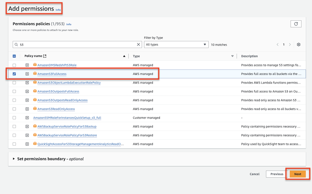
Task: Click the search magnifier icon
Action: click(x=16, y=44)
